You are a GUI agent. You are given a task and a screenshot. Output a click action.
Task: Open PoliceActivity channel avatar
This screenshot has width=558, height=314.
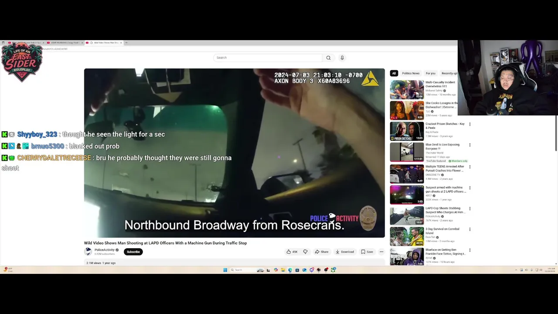tap(88, 252)
